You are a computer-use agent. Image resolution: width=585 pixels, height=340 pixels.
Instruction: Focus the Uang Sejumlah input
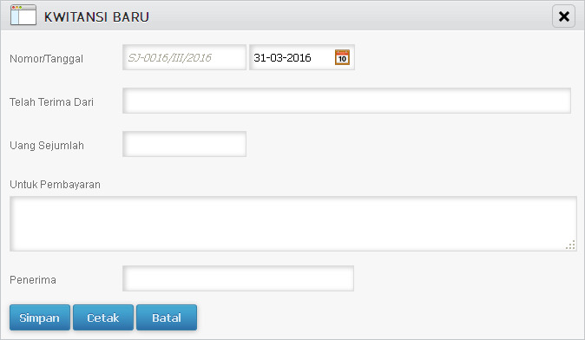tap(184, 144)
